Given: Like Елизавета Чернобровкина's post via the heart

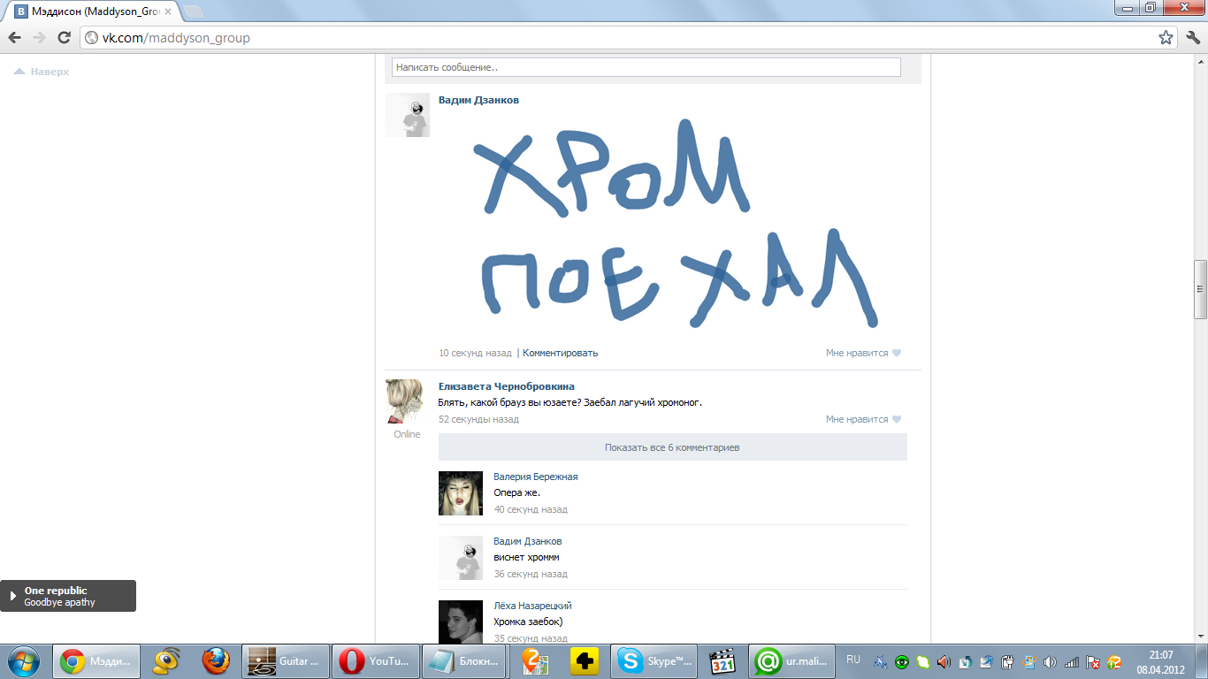Looking at the screenshot, I should (x=896, y=419).
